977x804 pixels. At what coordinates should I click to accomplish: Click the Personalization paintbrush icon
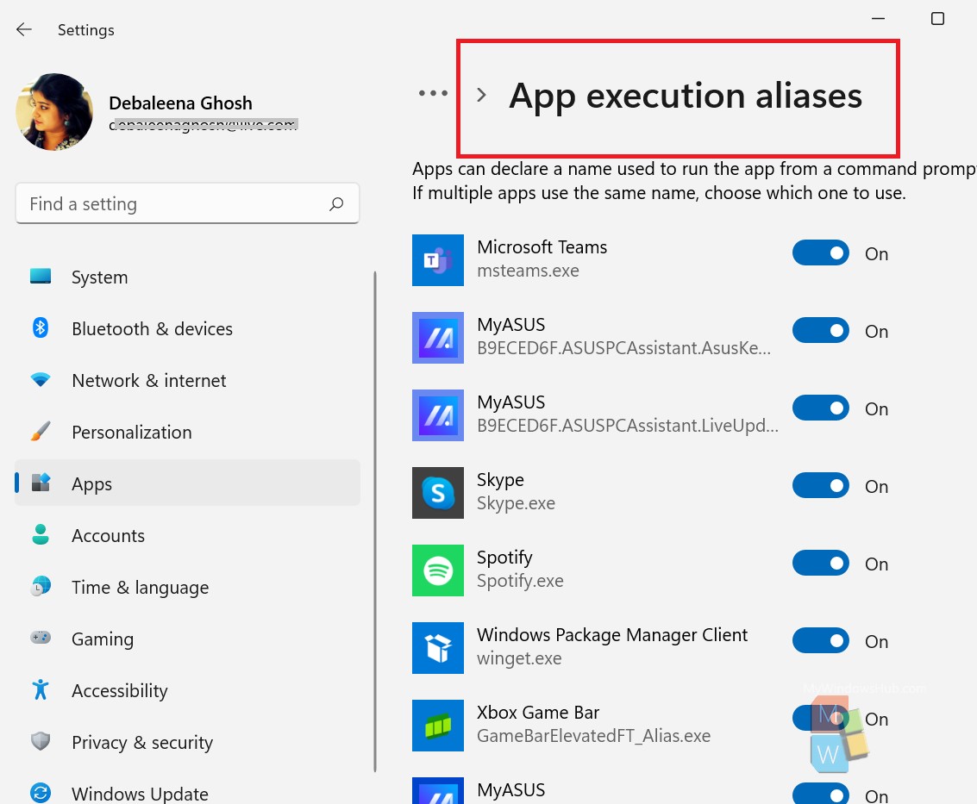coord(41,431)
